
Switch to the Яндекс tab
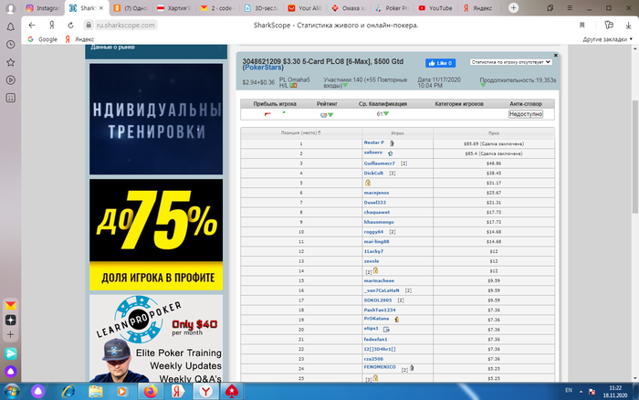click(479, 7)
